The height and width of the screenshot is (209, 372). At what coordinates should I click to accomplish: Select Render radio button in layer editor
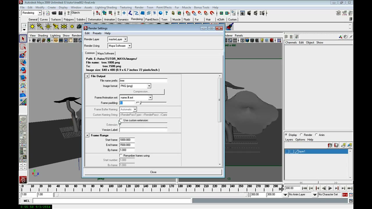pyautogui.click(x=301, y=135)
